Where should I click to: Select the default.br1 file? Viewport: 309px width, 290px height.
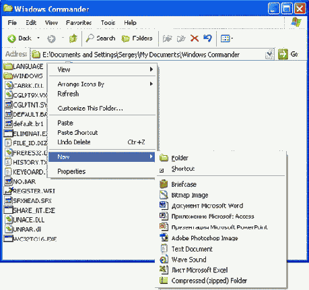24,124
